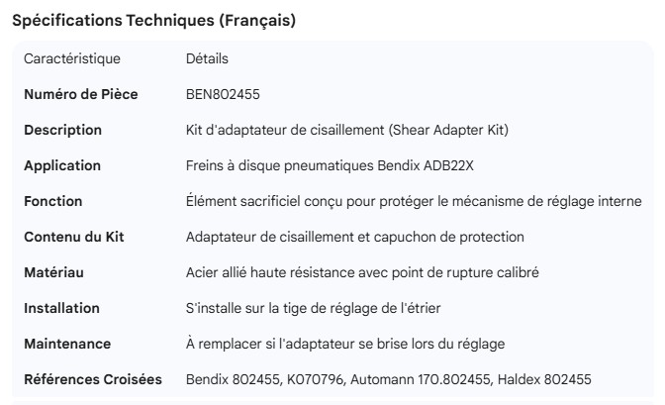The height and width of the screenshot is (405, 665).
Task: Click the À remplacer maintenance text
Action: click(345, 344)
